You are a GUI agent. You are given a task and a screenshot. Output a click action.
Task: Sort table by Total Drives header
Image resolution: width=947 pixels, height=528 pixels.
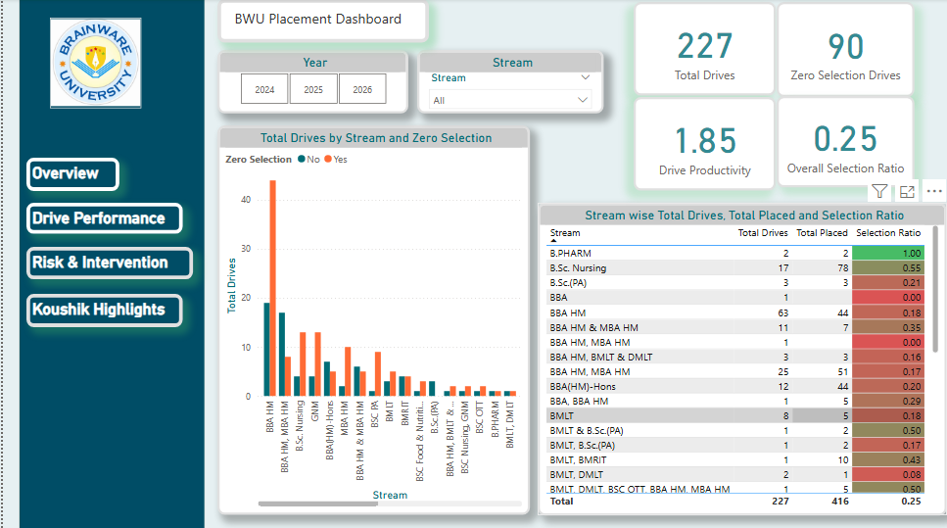(x=763, y=233)
